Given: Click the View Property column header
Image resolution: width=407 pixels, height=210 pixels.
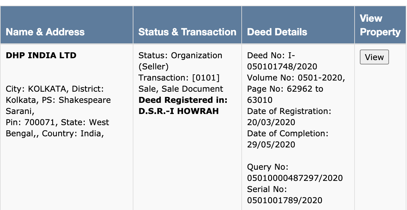Looking at the screenshot, I should (x=380, y=25).
